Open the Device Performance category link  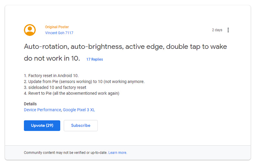point(43,110)
